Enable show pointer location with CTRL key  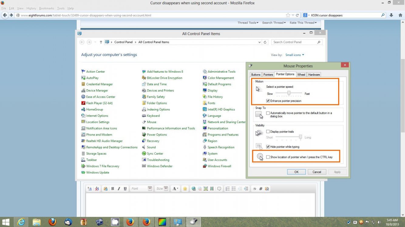coord(268,157)
